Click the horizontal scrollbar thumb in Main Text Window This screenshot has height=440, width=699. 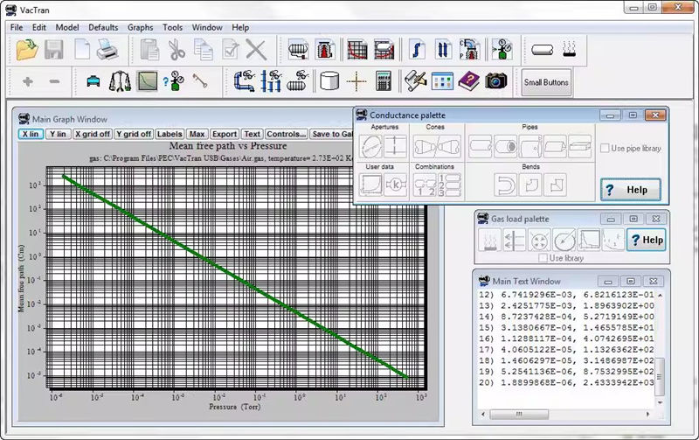tap(519, 414)
